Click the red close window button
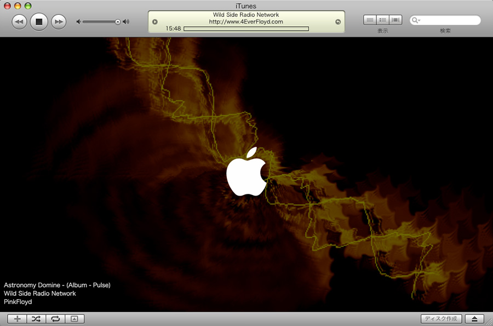 click(x=7, y=5)
